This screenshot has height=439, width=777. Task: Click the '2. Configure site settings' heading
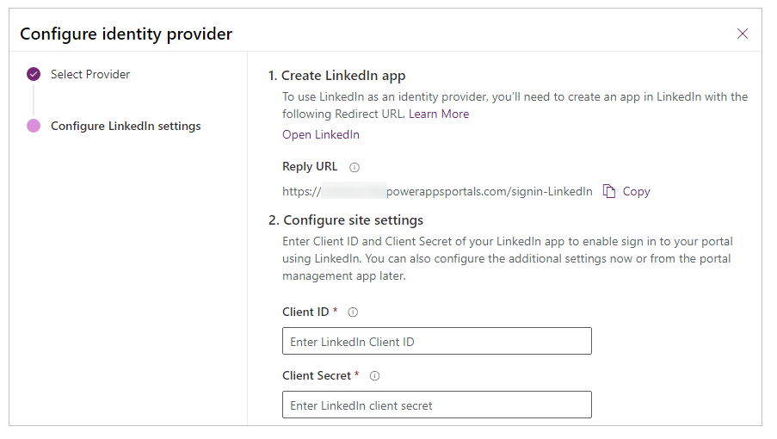point(346,220)
